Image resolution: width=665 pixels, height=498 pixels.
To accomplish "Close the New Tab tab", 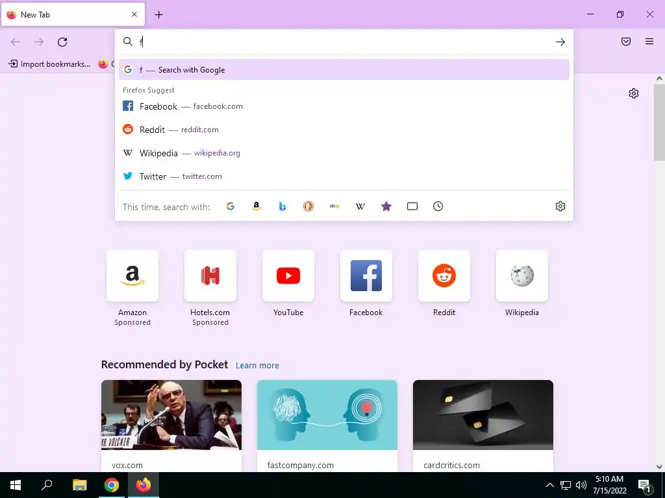I will click(134, 14).
